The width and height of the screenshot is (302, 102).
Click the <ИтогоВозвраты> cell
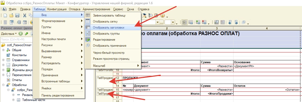217,70
